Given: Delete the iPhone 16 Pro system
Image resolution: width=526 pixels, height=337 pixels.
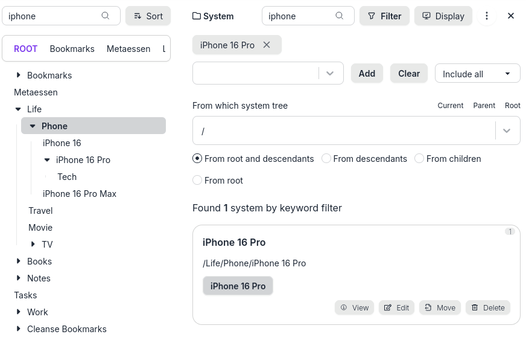Looking at the screenshot, I should click(x=487, y=307).
